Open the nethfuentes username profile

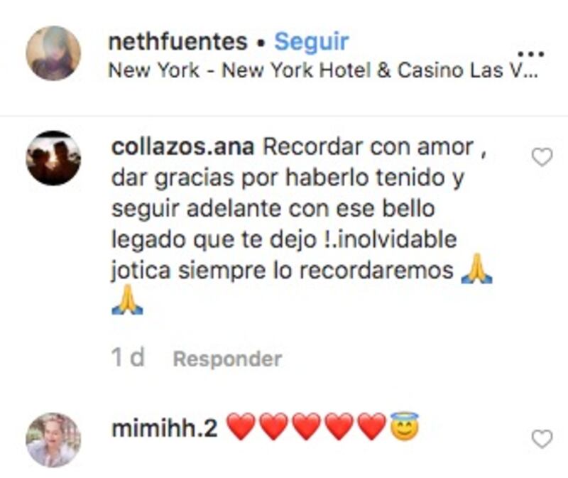[x=178, y=41]
